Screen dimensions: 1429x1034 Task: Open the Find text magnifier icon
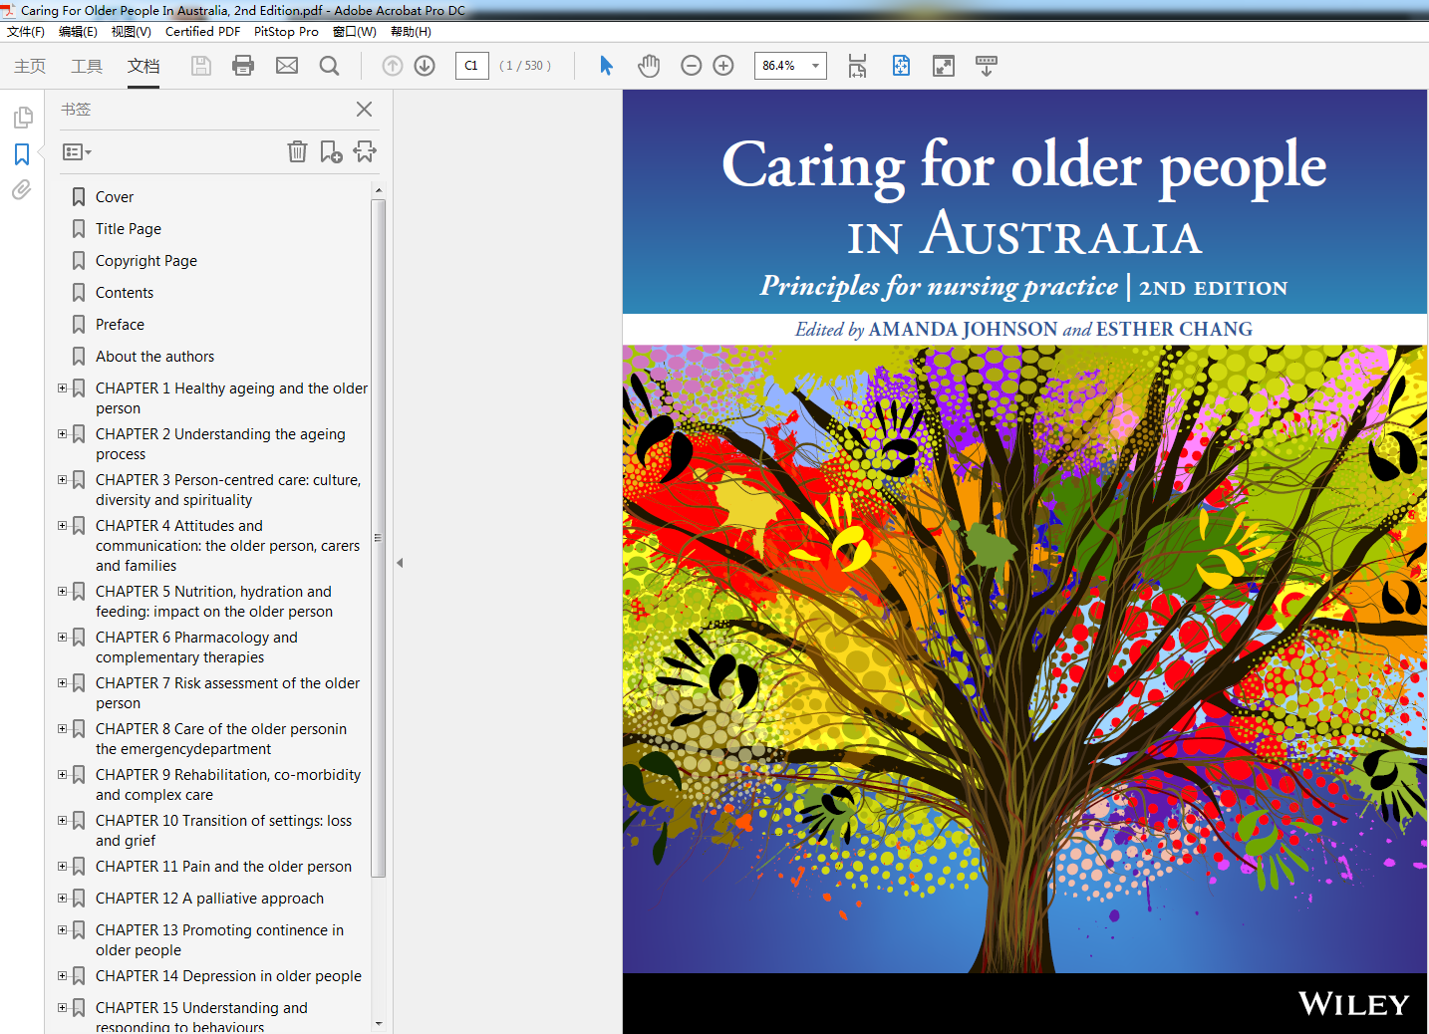[330, 66]
